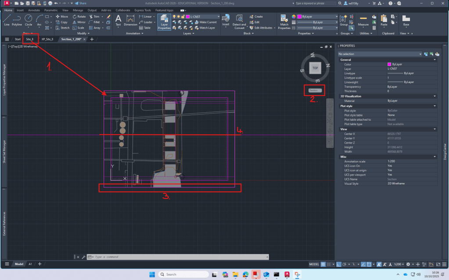Open Layer Properties manager icon
The image size is (449, 280).
tap(164, 21)
